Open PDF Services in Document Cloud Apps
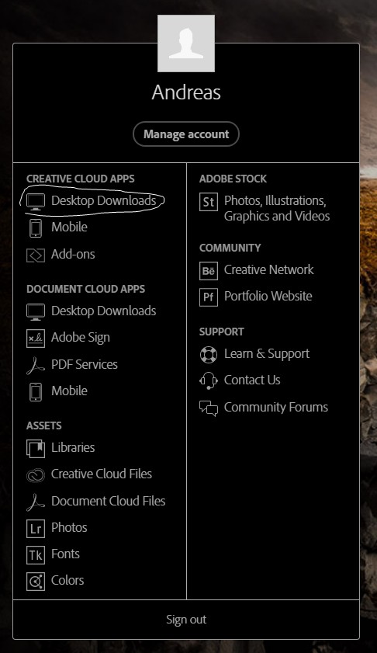 click(72, 364)
